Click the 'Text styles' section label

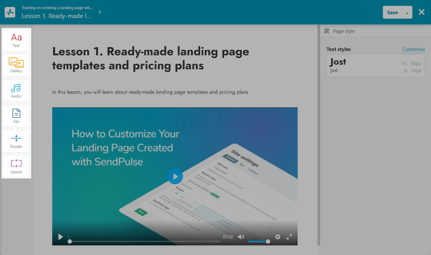click(x=338, y=49)
